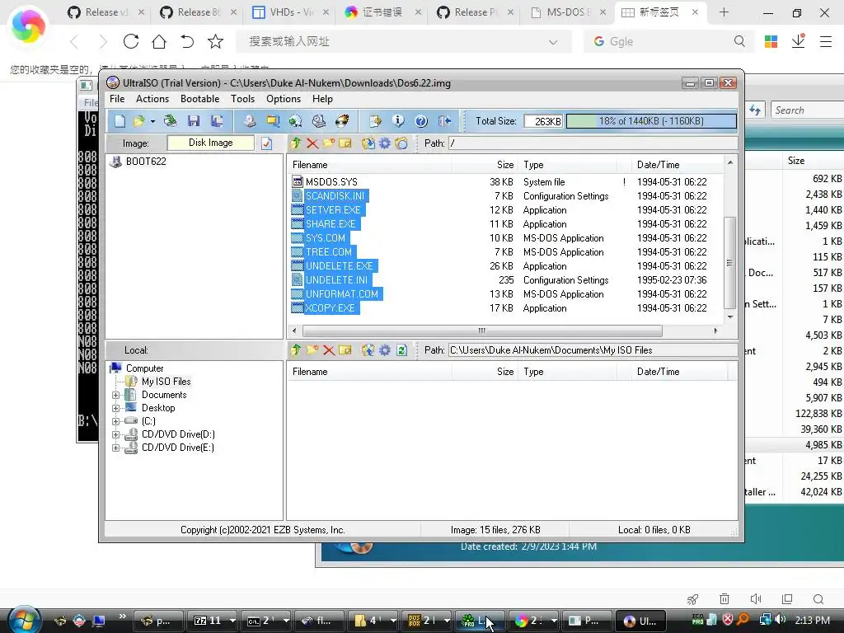
Task: Switch to the VHDs browser tab
Action: 289,12
